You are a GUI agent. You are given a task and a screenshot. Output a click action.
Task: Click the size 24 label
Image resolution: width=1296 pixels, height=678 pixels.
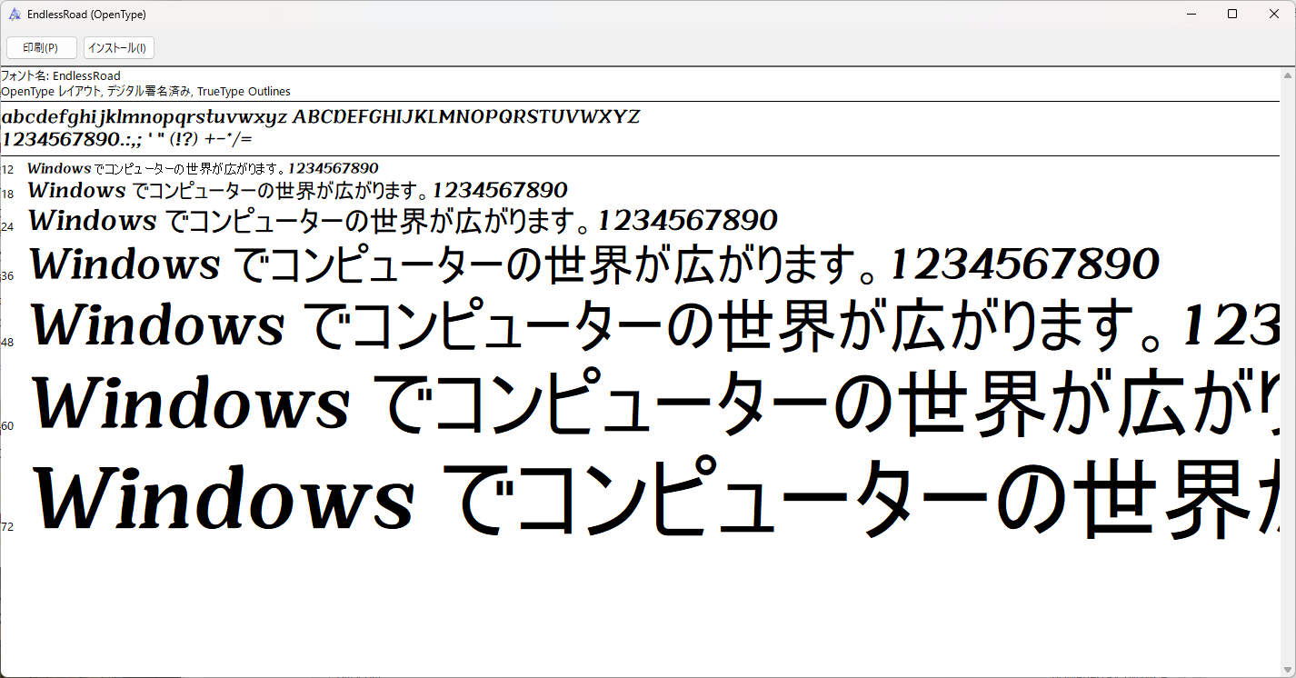click(x=7, y=227)
